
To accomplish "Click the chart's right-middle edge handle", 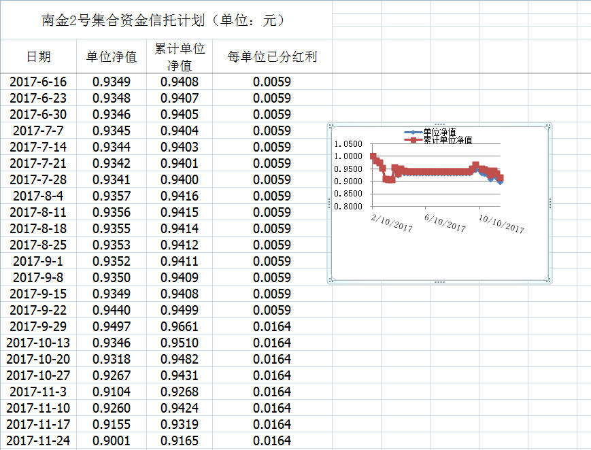I will [x=550, y=203].
